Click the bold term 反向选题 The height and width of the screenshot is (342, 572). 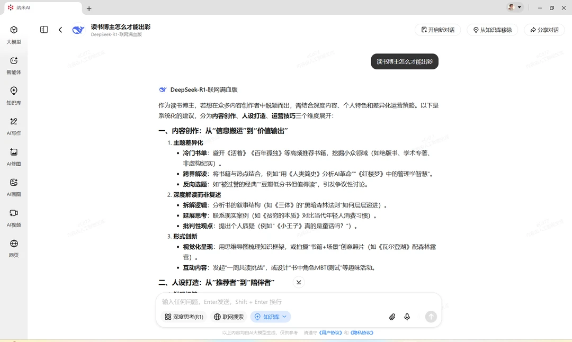[195, 184]
